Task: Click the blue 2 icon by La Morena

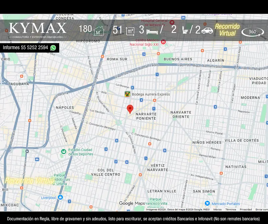Action: click(x=132, y=88)
